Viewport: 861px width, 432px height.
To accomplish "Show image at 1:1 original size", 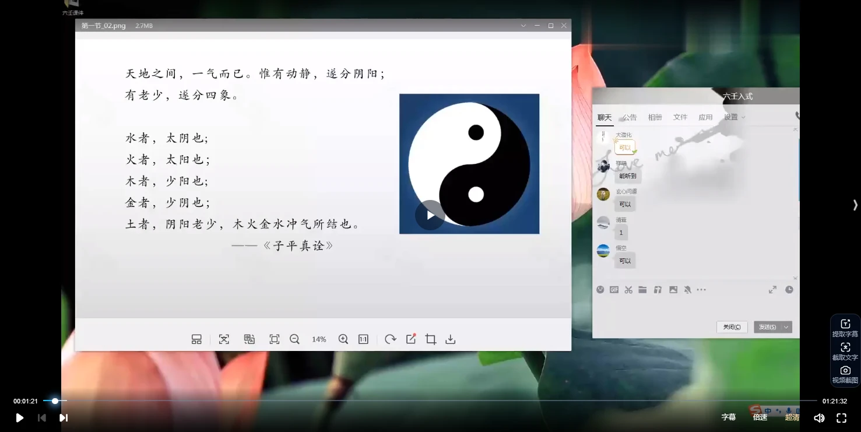I will (x=363, y=339).
